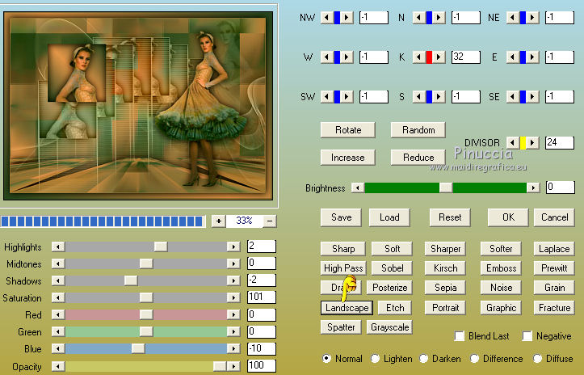584x375 pixels.
Task: Click the K left arrow stepper
Action: click(419, 57)
